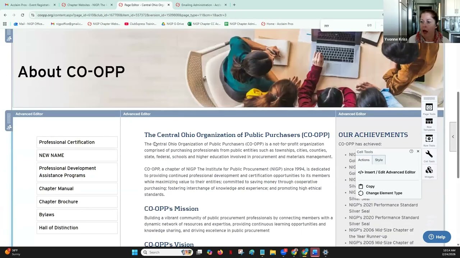Open Mail - NIGP Office bookmark
The image size is (460, 258).
tap(29, 24)
